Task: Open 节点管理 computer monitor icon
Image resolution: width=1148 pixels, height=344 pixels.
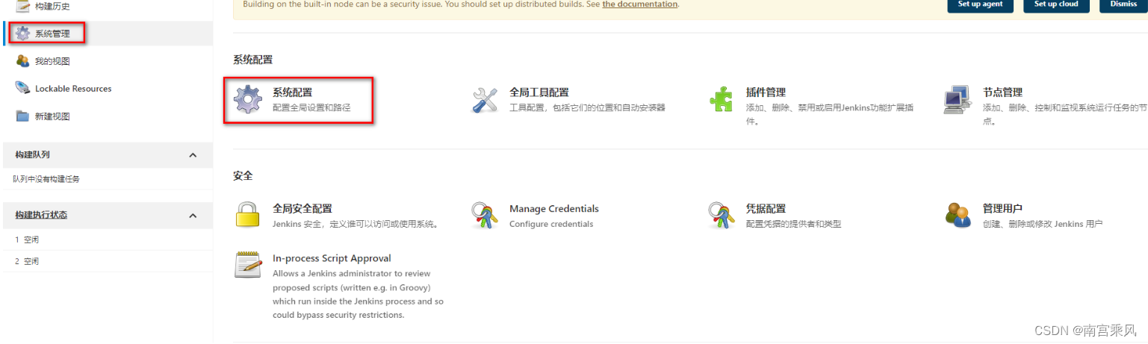Action: click(958, 100)
